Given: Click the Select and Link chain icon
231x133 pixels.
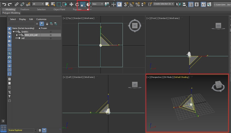Looking at the screenshot, I should point(17,4).
